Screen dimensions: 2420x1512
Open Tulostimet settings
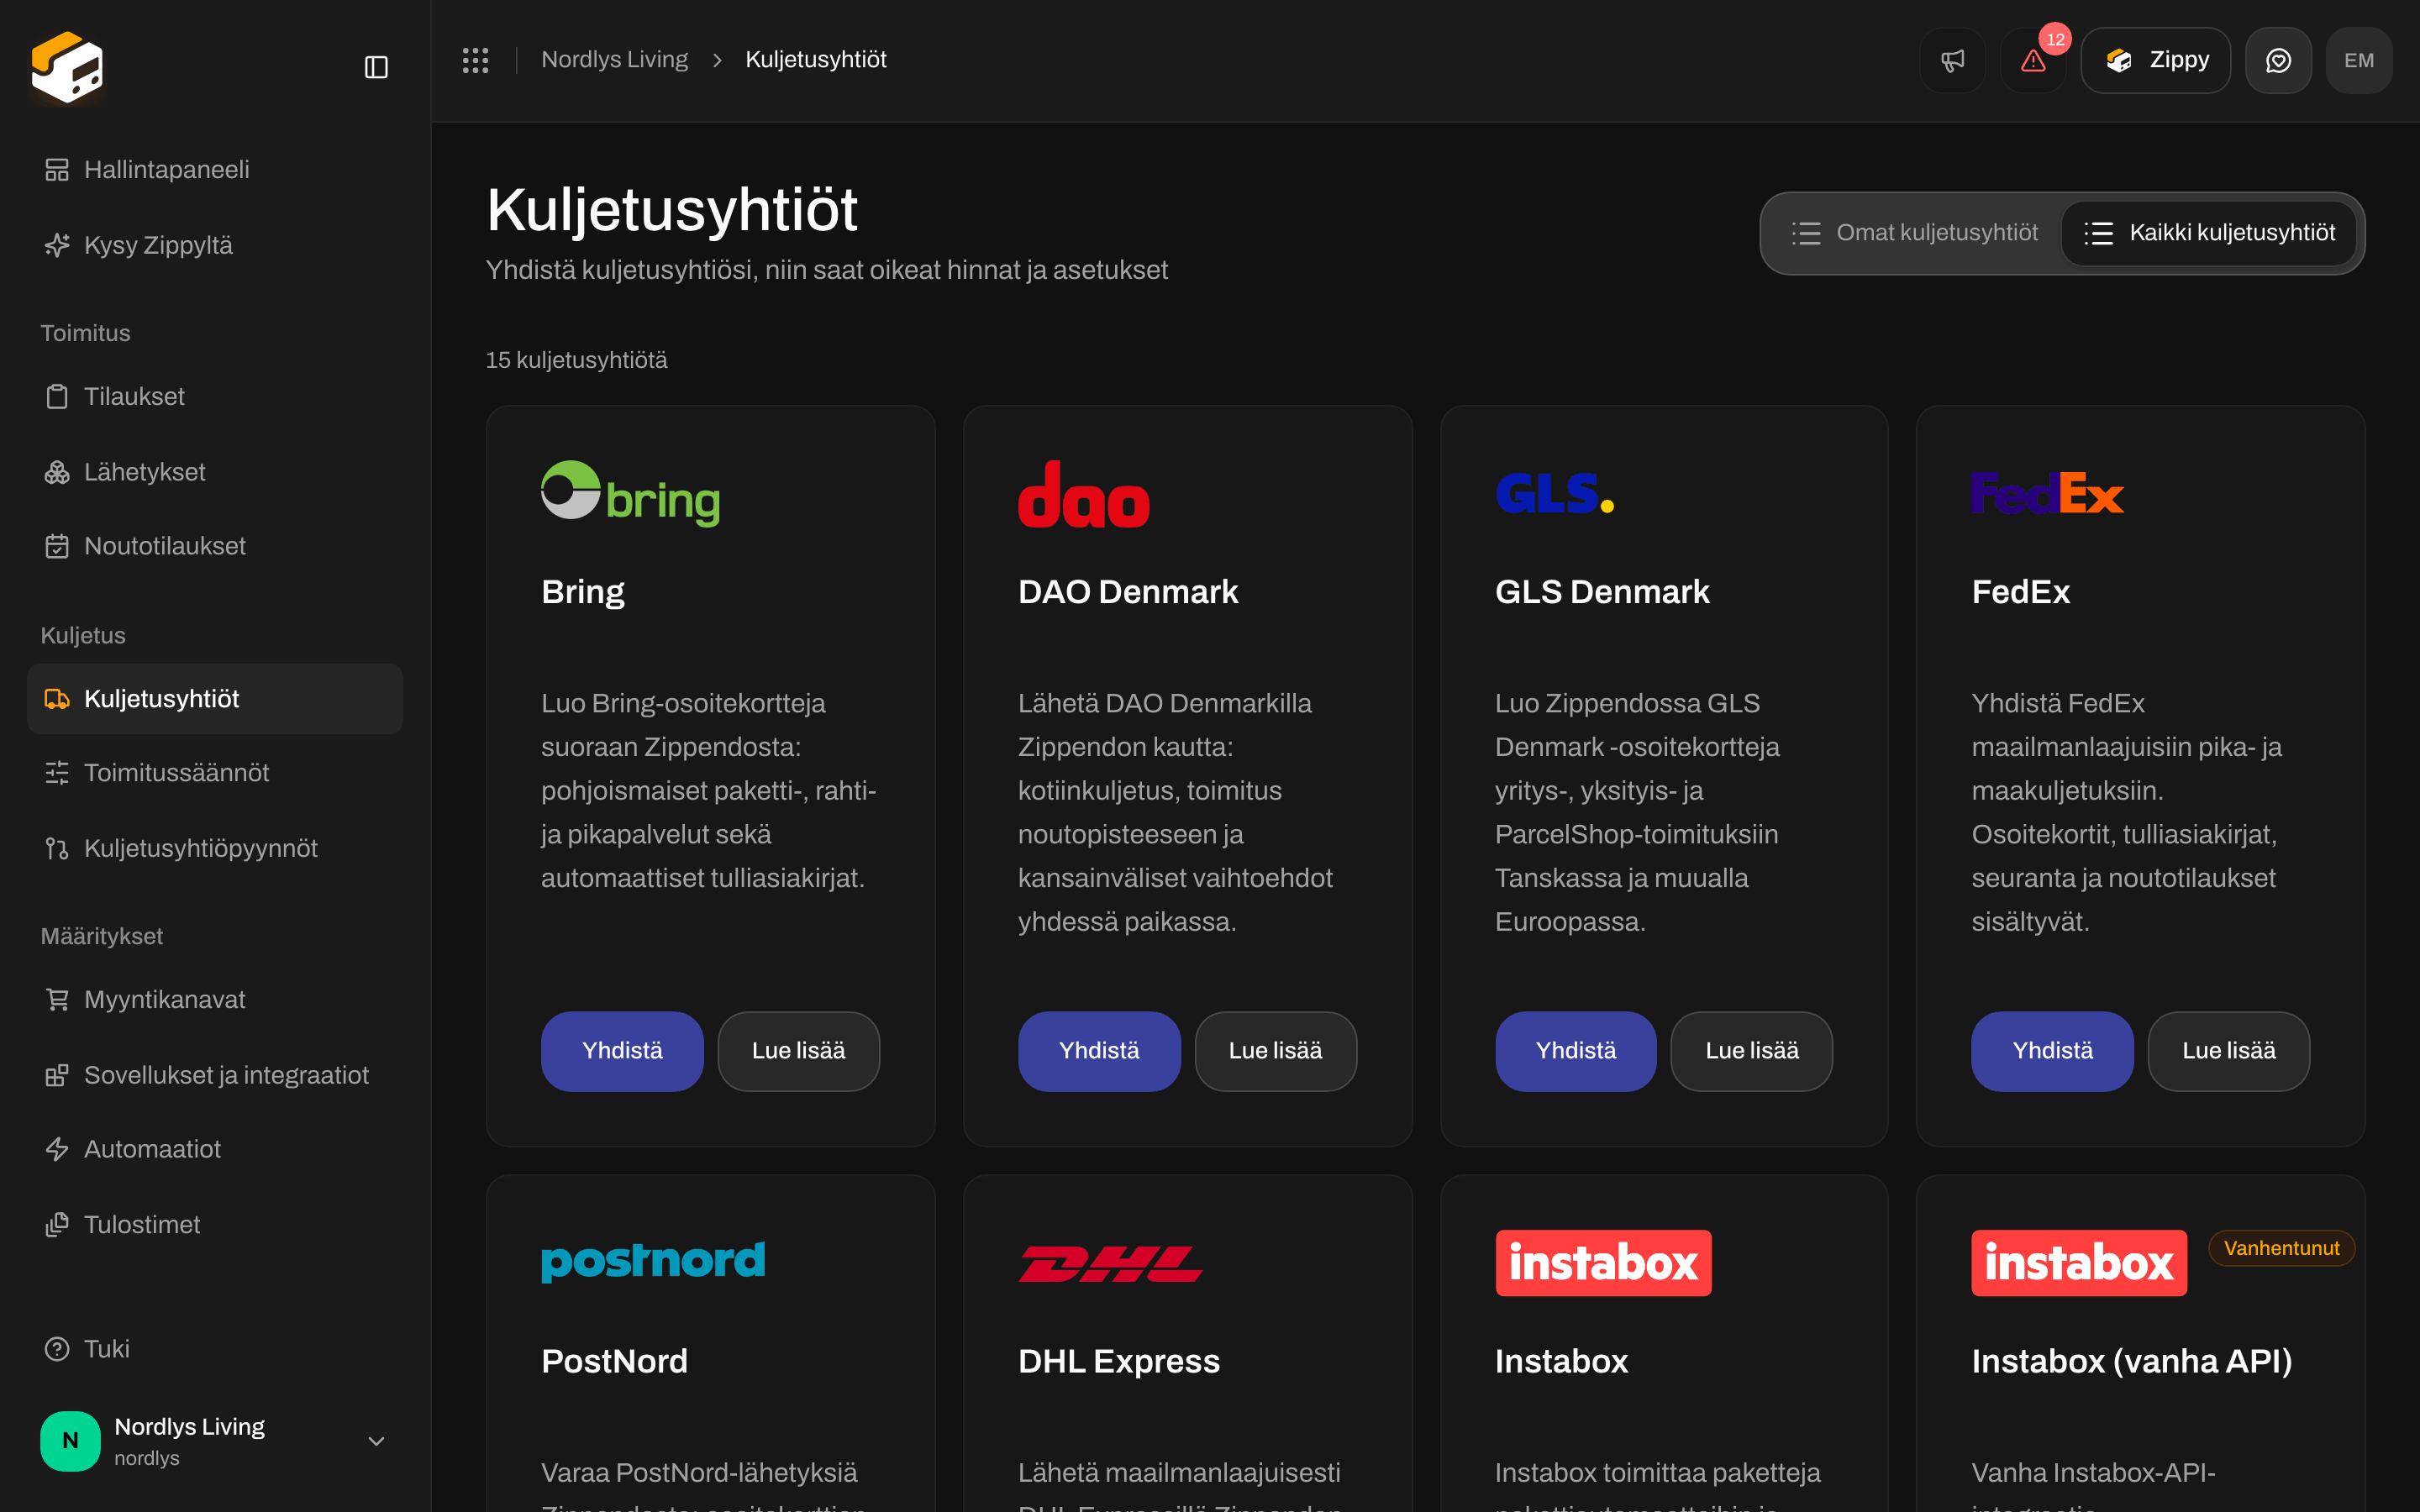click(x=215, y=1225)
